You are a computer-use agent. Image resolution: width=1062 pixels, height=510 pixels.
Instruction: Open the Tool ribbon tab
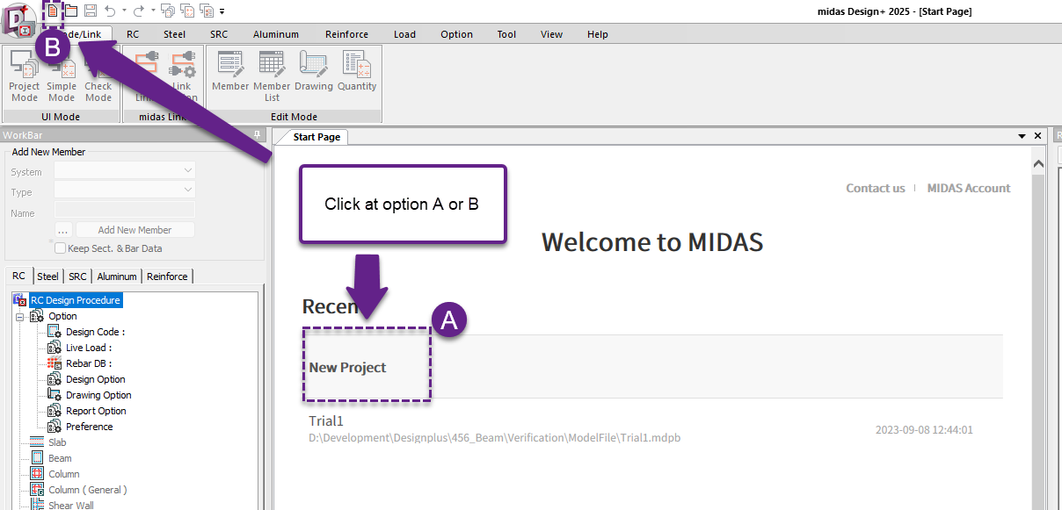[506, 34]
